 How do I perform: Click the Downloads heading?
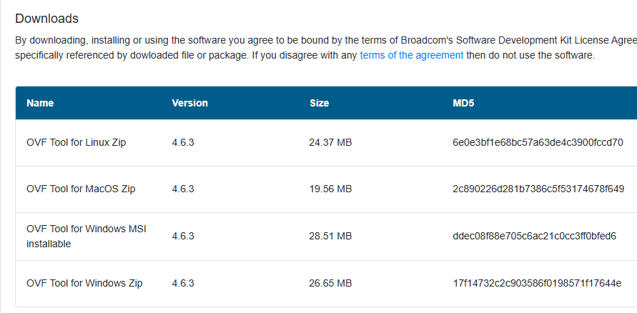tap(46, 19)
